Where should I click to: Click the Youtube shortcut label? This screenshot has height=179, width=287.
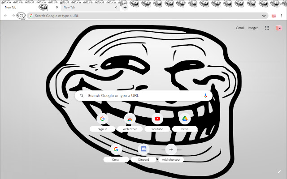coord(157,129)
